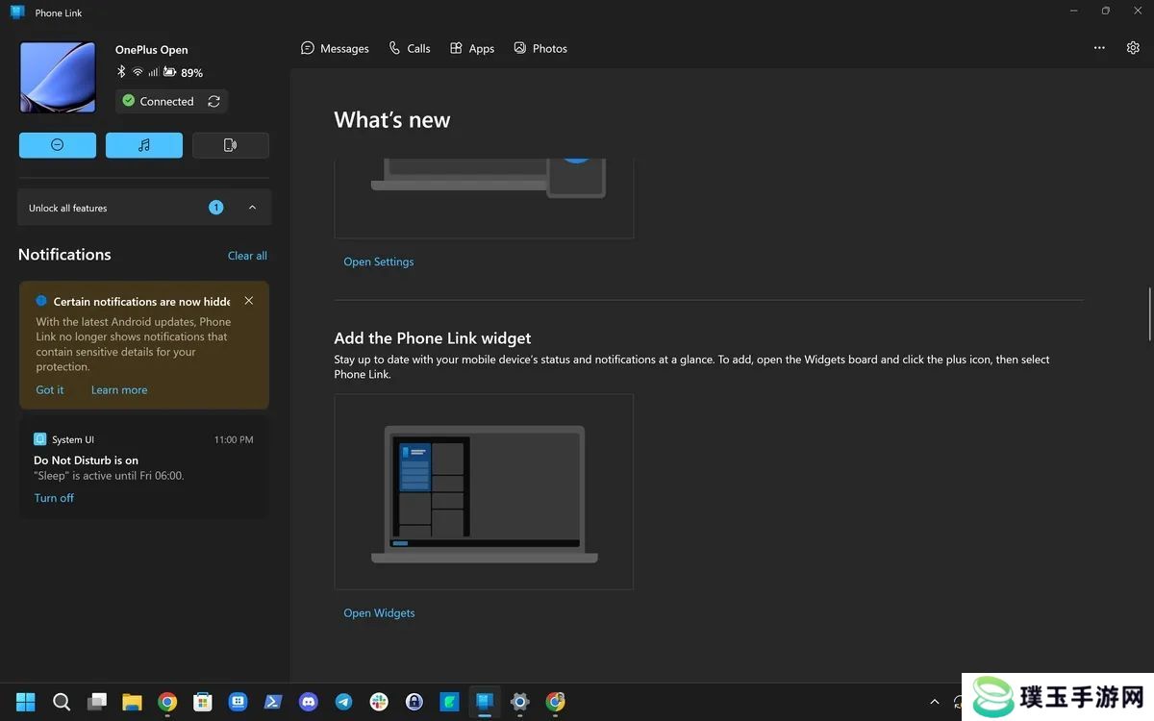
Task: Open Task View from taskbar
Action: coord(97,702)
